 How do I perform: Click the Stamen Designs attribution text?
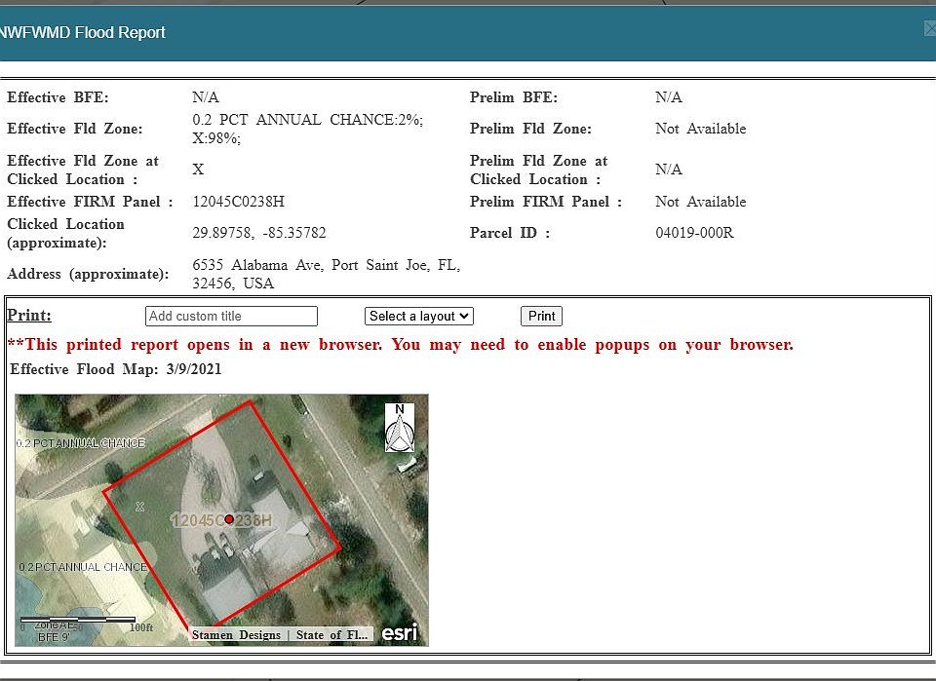(x=235, y=635)
